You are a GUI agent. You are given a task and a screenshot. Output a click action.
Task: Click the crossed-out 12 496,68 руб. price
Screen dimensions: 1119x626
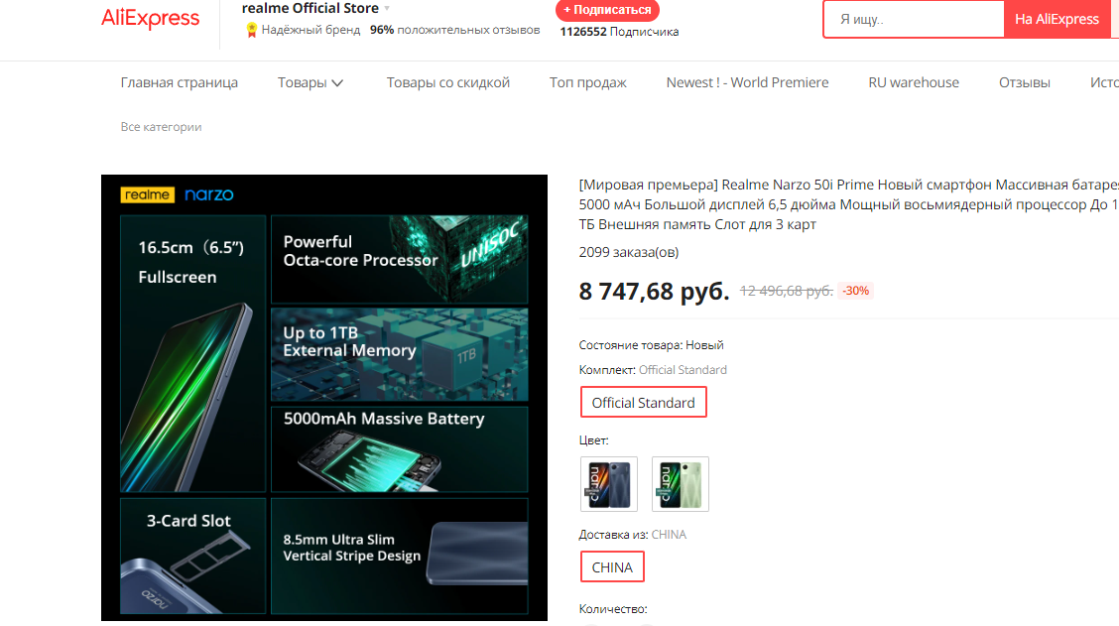pos(787,292)
